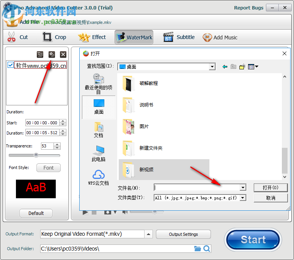This screenshot has width=294, height=260.
Task: Adjust the player volume slider
Action: tap(155, 212)
